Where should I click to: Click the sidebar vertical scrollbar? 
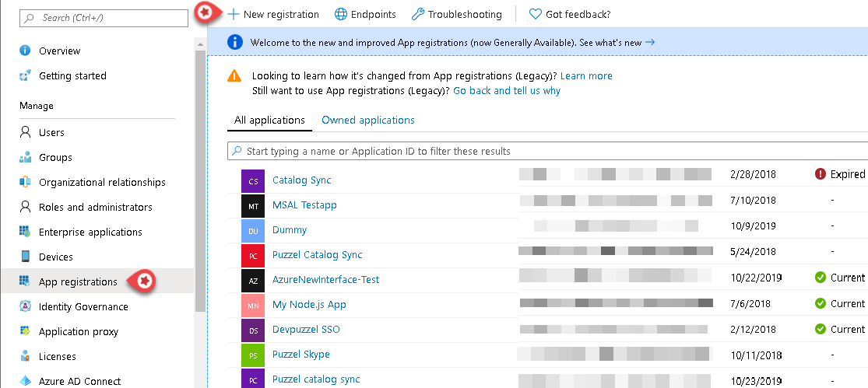(x=199, y=194)
